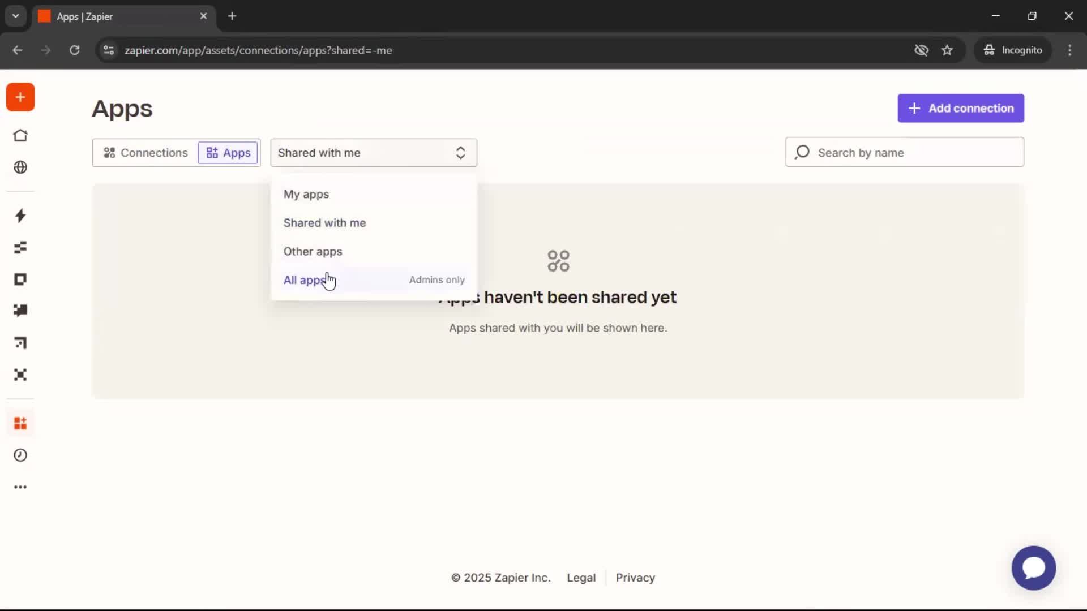Click the orange Create plus button
Screen dimensions: 1087x611
point(20,97)
